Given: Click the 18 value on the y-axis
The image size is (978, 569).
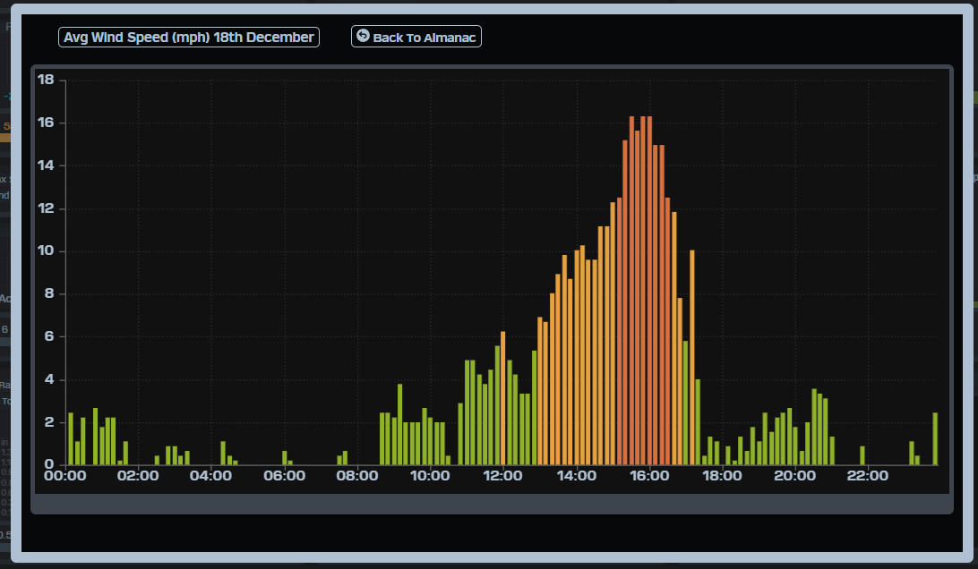Looking at the screenshot, I should click(x=47, y=81).
